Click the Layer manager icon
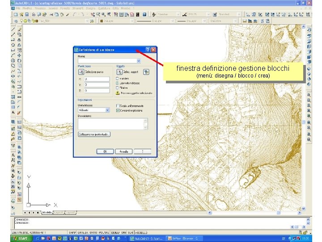Screen dimensions: 322x242 coord(16,21)
